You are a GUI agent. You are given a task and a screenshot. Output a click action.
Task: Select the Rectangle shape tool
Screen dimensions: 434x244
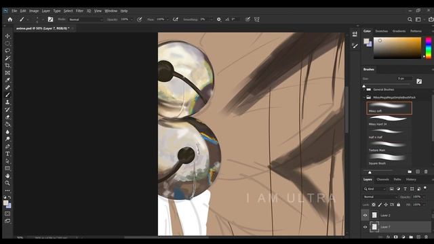point(7,168)
